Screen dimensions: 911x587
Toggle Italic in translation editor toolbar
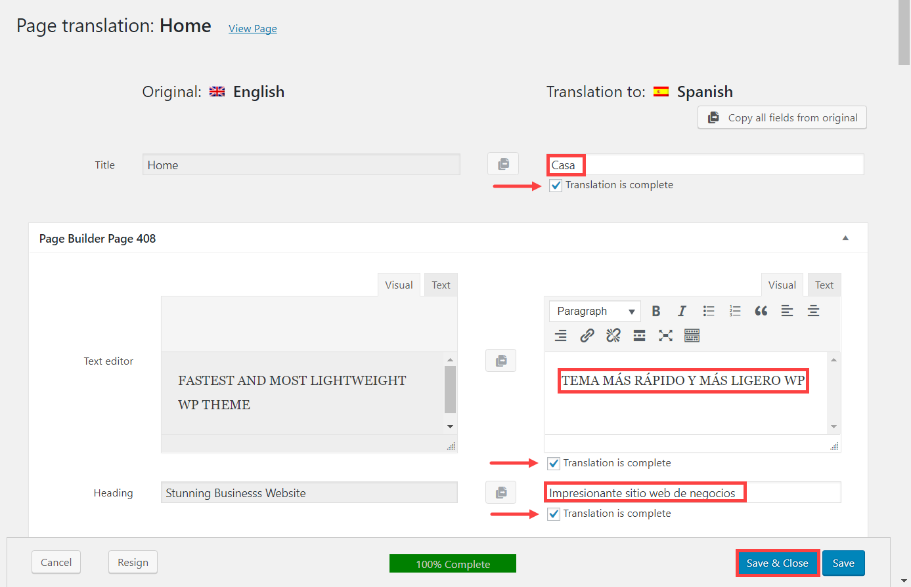pos(682,311)
